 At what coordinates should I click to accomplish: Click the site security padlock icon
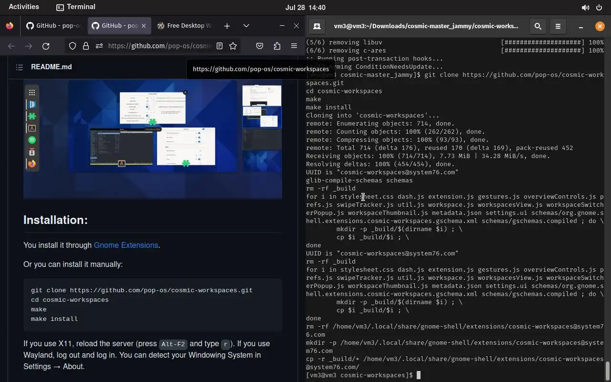pyautogui.click(x=86, y=46)
